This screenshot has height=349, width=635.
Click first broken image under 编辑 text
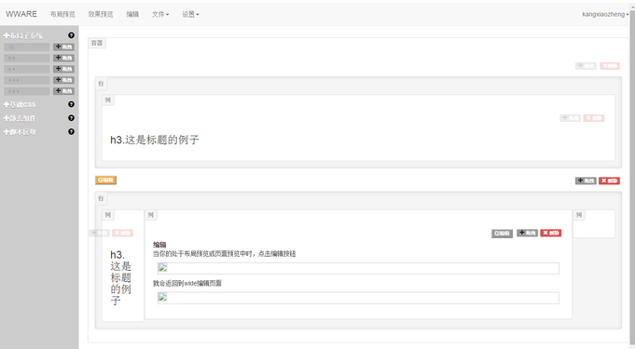tap(358, 268)
